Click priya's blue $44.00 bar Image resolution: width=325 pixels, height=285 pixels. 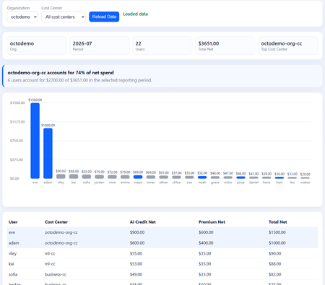coord(240,177)
